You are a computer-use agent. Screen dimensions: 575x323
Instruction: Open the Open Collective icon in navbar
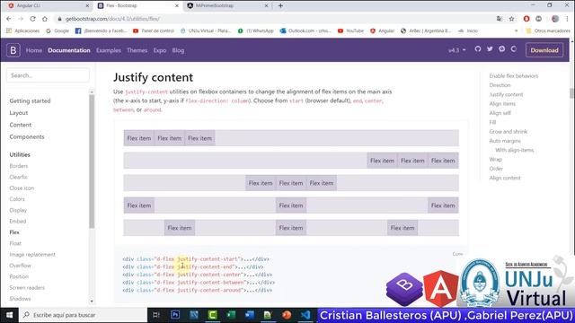pyautogui.click(x=513, y=49)
